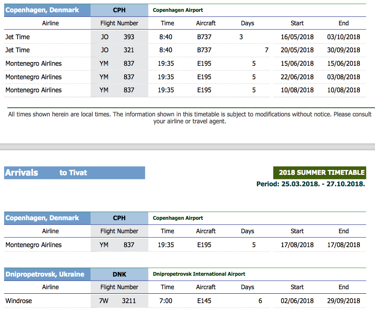Select the End column value "15/06/2018"
This screenshot has height=317, width=375.
tap(344, 63)
